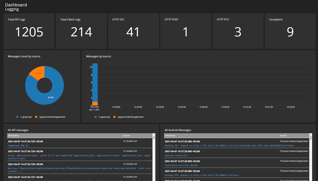Image resolution: width=318 pixels, height=181 pixels.
Task: Click the 9 value in Exceptions
Action: coord(290,32)
